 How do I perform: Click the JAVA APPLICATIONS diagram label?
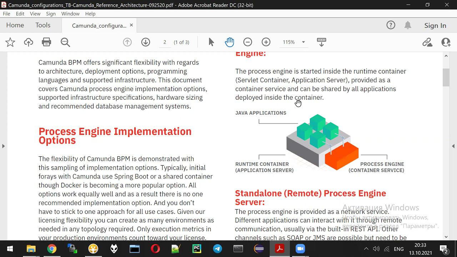point(261,113)
